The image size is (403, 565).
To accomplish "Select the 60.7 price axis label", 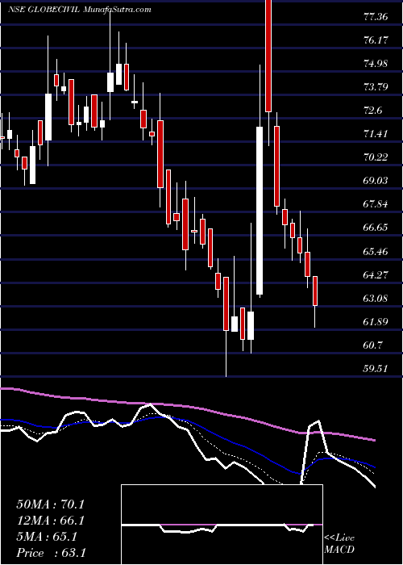I will [x=373, y=345].
